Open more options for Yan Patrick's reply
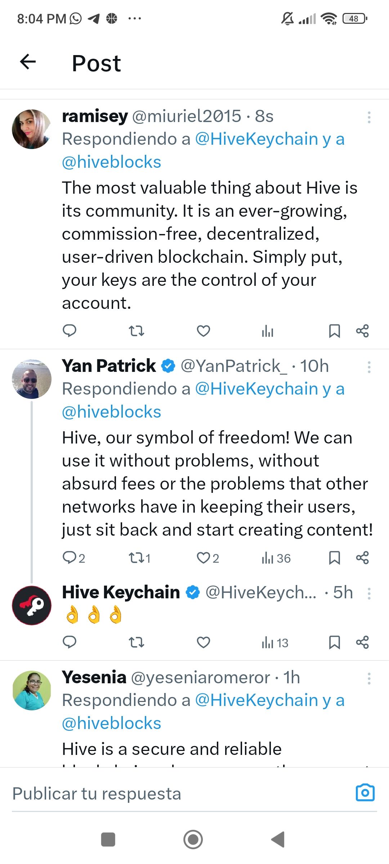The image size is (389, 864). (x=369, y=367)
